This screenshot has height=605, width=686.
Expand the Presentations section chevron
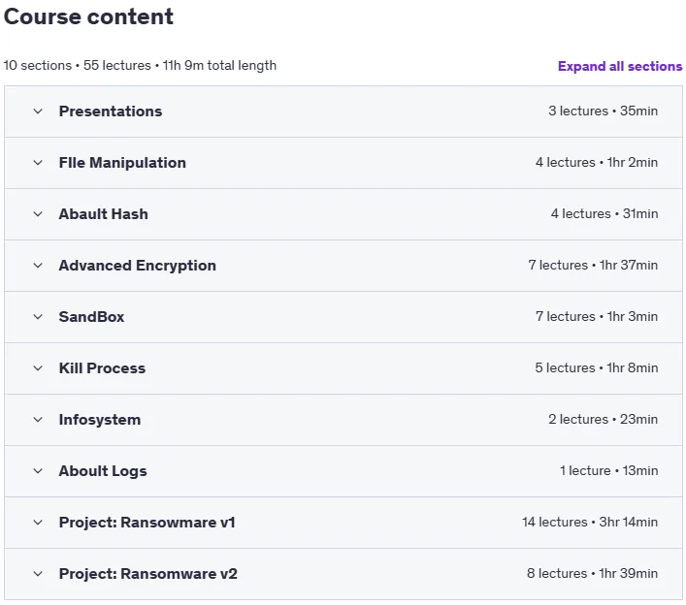[x=38, y=111]
